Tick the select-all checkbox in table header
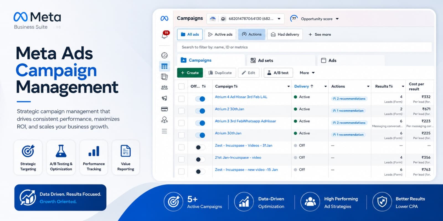This screenshot has height=221, width=443. pyautogui.click(x=181, y=86)
